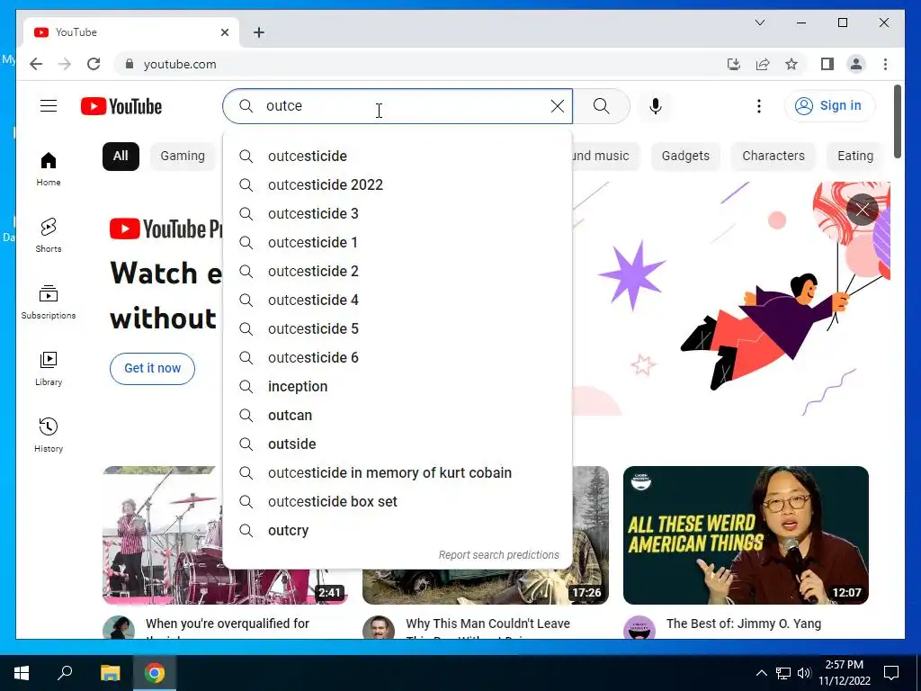Image resolution: width=921 pixels, height=691 pixels.
Task: Open Chrome's three-dot menu
Action: coord(885,64)
